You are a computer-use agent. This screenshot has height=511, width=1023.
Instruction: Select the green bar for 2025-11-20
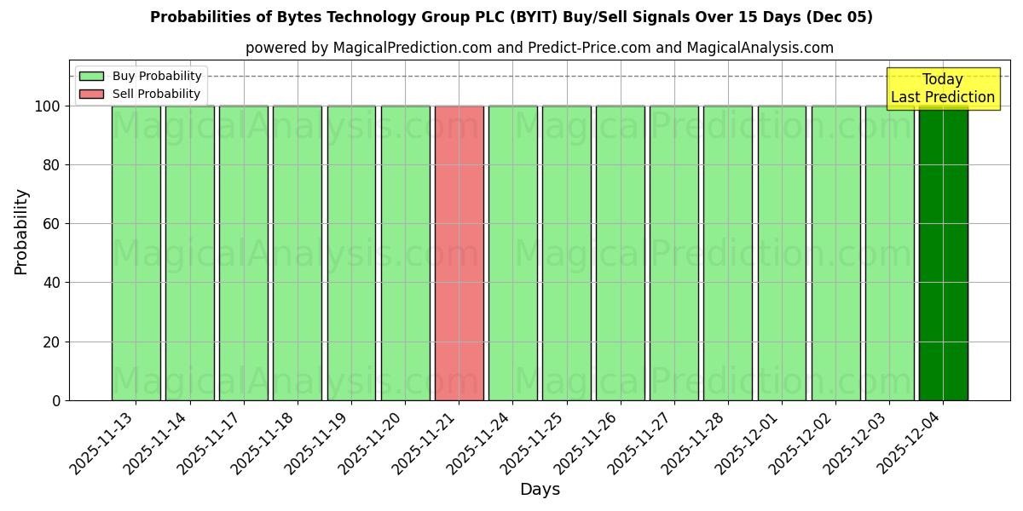tap(406, 251)
